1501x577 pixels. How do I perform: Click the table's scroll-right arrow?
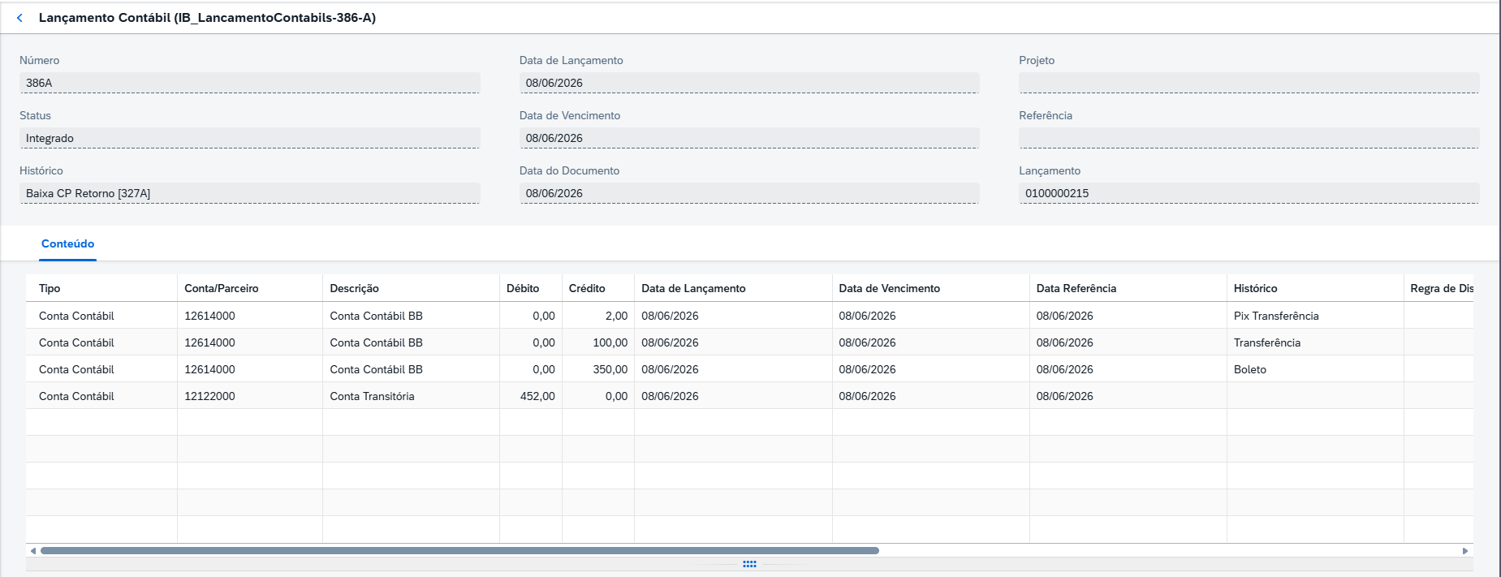click(1465, 550)
